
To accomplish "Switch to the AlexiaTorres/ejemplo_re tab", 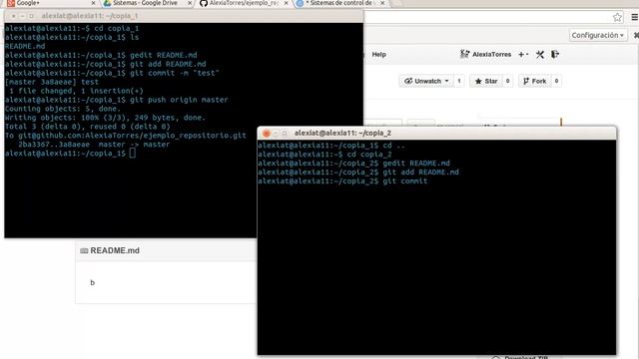I will pos(244,3).
